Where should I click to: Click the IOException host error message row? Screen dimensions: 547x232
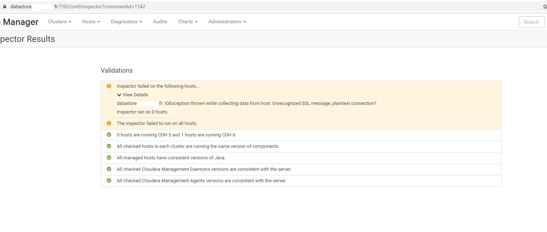(x=247, y=103)
